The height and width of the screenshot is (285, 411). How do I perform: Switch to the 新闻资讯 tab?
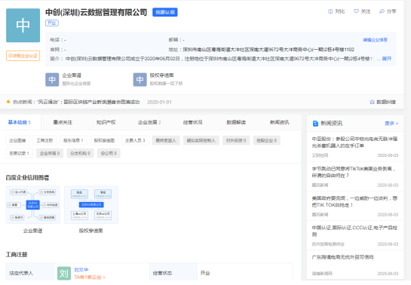point(280,122)
